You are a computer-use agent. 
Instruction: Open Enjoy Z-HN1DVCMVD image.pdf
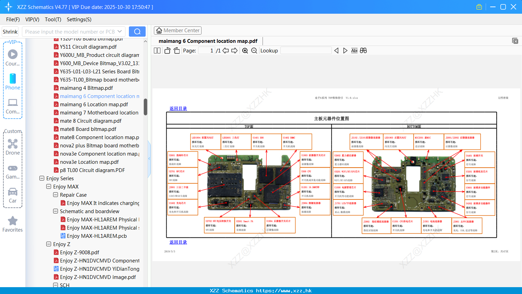[95, 277]
